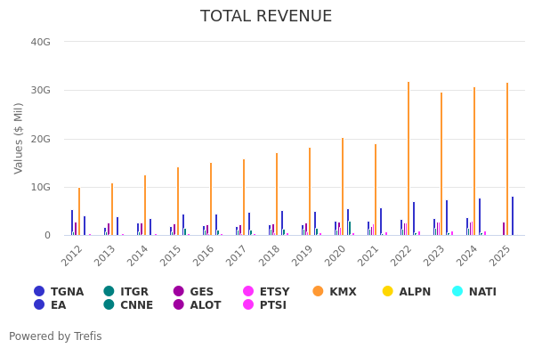534x356 pixels.
Task: Click the ETSY magenta legend marker
Action: pos(248,291)
